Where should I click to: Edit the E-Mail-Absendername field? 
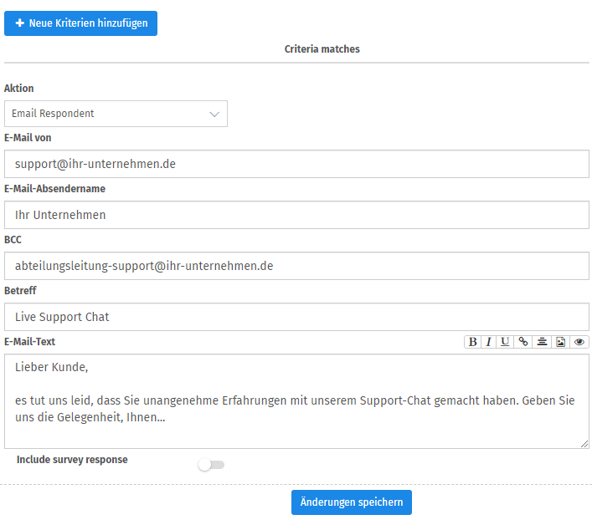(x=296, y=215)
